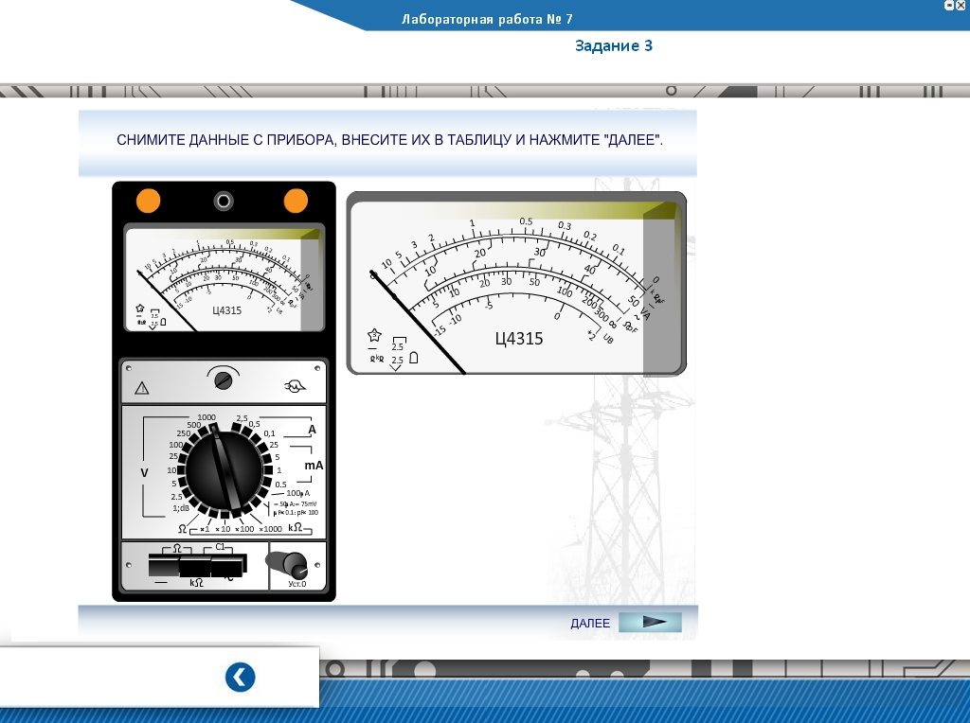The image size is (970, 723).
Task: Click the ДАЛЕЕ arrow button
Action: point(650,622)
